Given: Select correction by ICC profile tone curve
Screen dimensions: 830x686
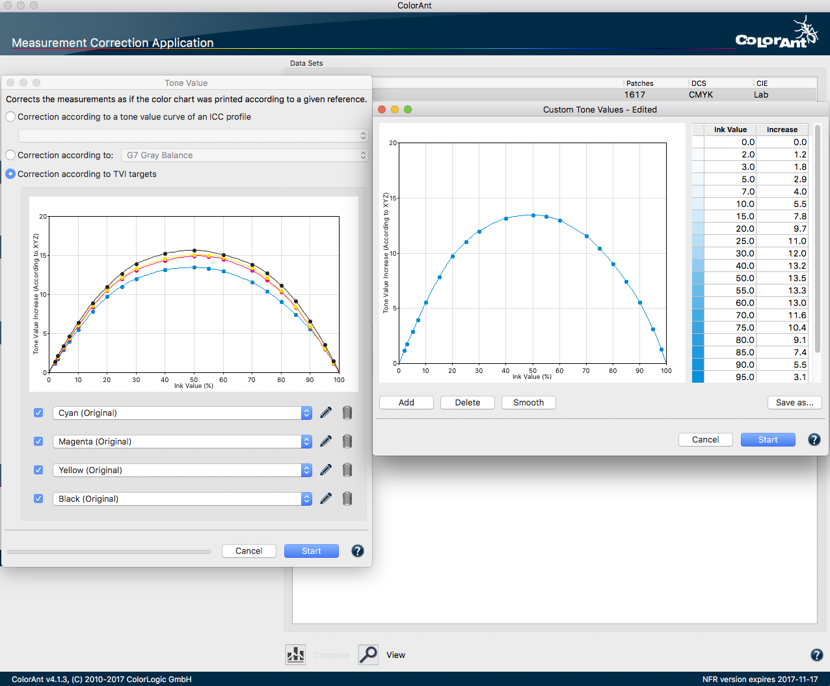Looking at the screenshot, I should (x=10, y=117).
